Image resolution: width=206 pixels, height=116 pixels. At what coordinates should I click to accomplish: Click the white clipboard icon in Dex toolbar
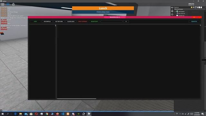(x=201, y=7)
